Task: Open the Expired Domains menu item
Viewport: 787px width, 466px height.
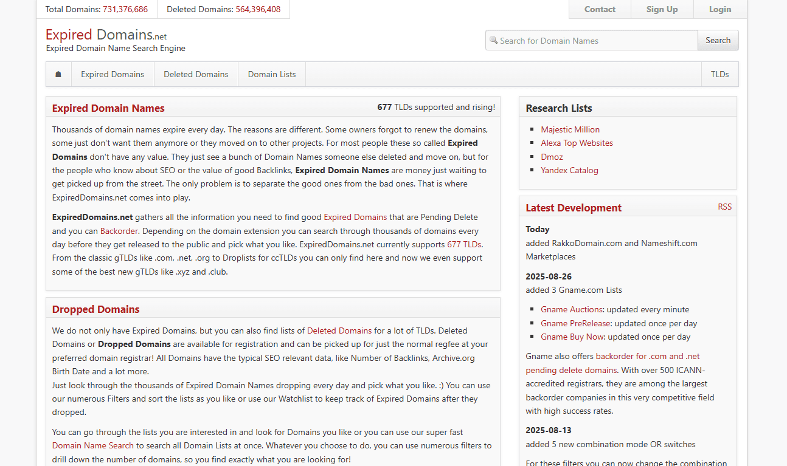Action: point(113,74)
